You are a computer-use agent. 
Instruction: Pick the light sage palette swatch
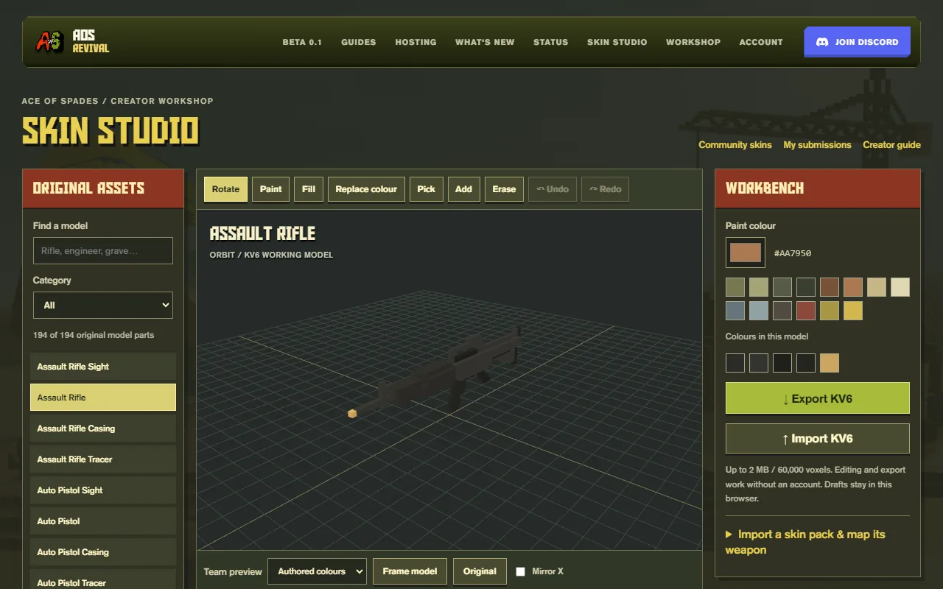(x=759, y=287)
